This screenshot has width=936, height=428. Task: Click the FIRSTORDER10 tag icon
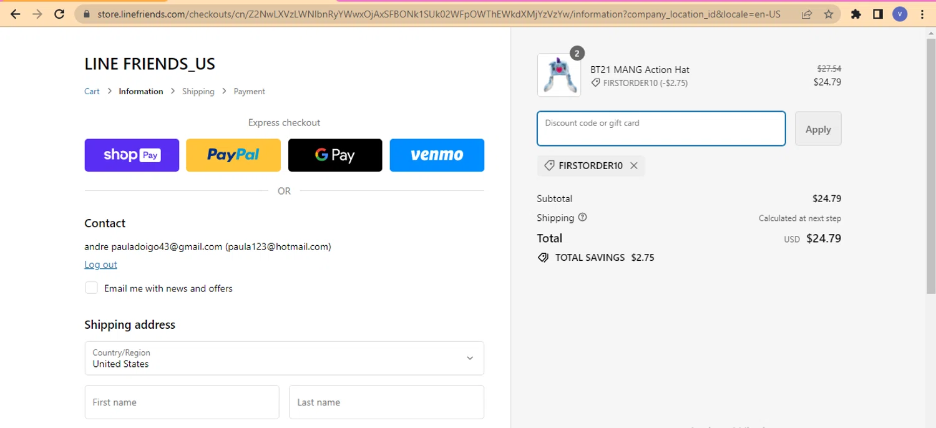click(x=549, y=165)
